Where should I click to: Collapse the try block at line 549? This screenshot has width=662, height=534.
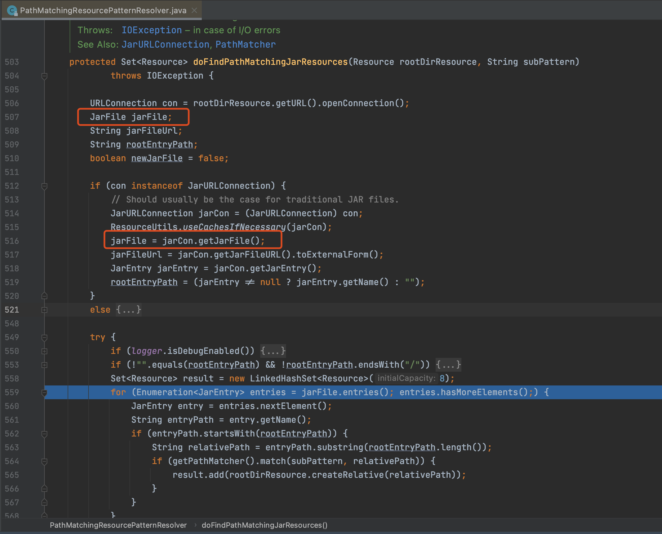coord(44,338)
